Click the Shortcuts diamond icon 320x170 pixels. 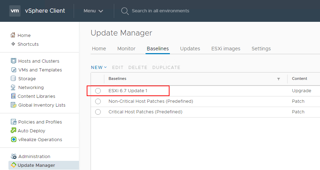point(13,44)
